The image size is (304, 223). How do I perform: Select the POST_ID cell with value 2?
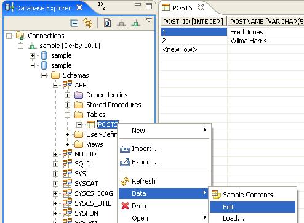pyautogui.click(x=194, y=41)
